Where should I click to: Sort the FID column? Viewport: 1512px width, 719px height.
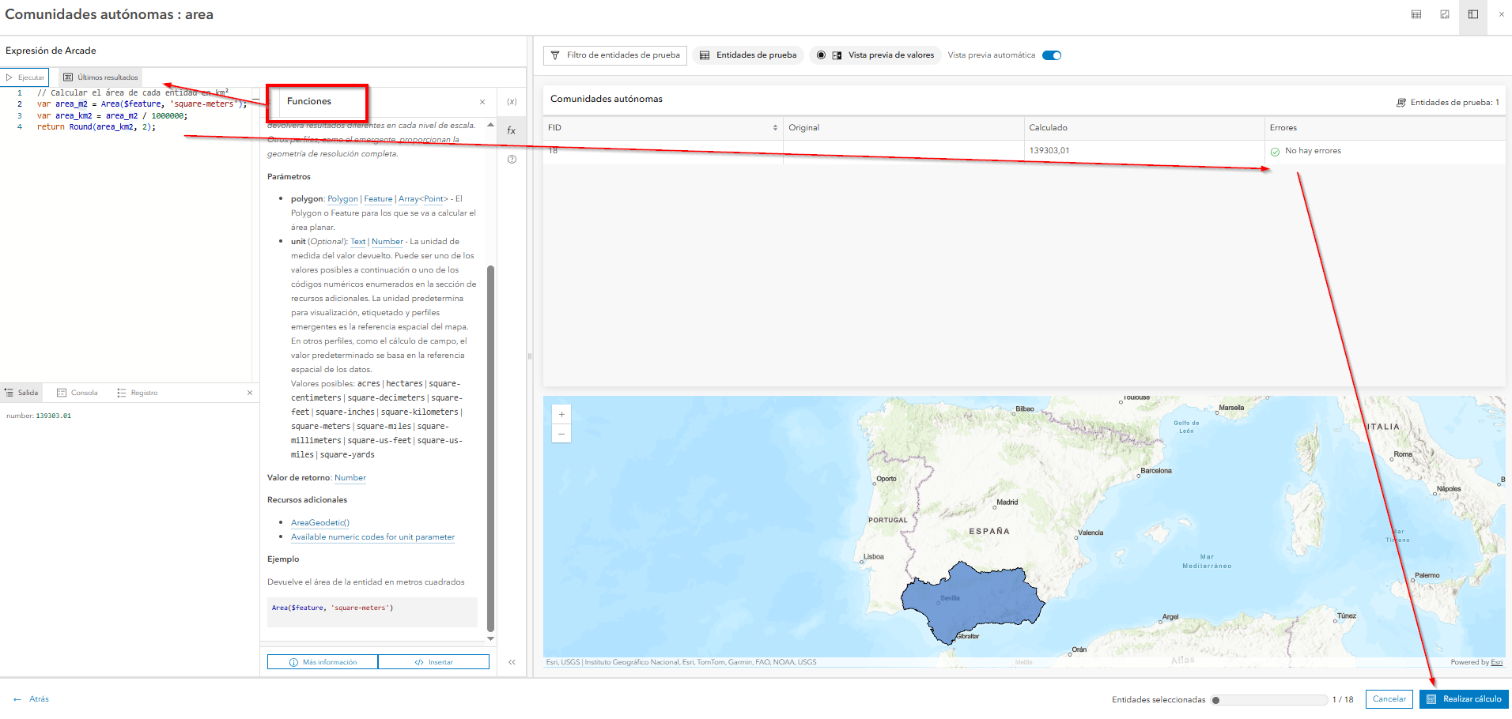click(x=774, y=128)
